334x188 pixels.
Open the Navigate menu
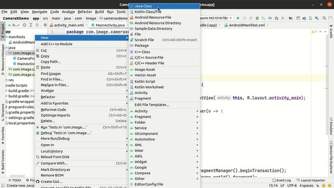40,11
